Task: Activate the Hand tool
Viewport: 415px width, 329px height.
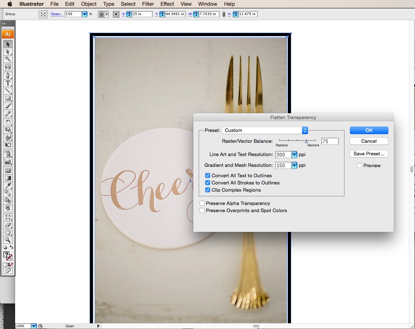Action: pyautogui.click(x=8, y=232)
